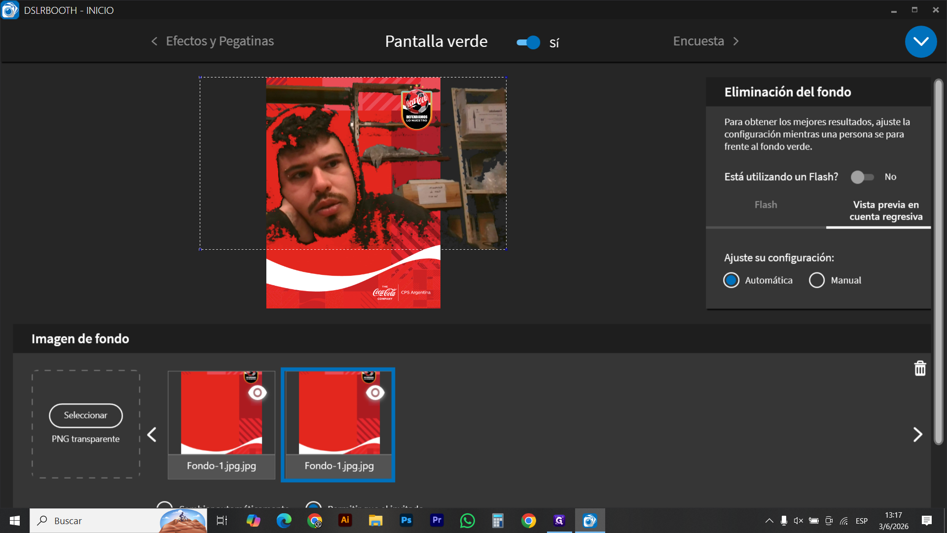Open the blue round chevron dropdown button
947x533 pixels.
(920, 42)
